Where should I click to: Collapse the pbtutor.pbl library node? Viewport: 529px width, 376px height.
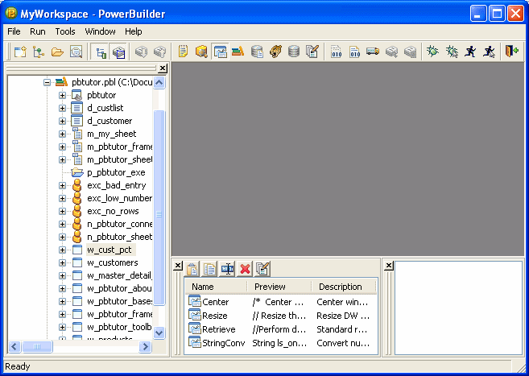click(x=48, y=82)
